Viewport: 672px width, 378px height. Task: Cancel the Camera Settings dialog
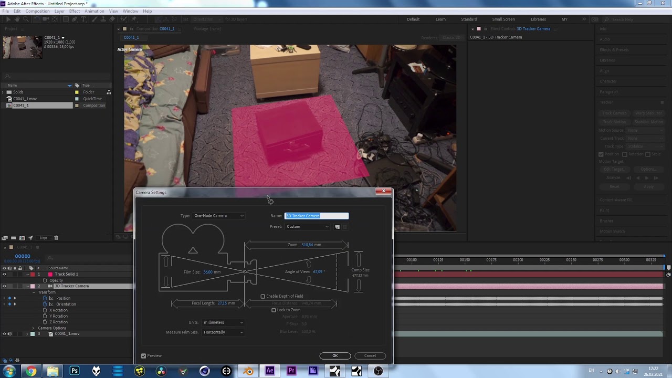pyautogui.click(x=370, y=356)
